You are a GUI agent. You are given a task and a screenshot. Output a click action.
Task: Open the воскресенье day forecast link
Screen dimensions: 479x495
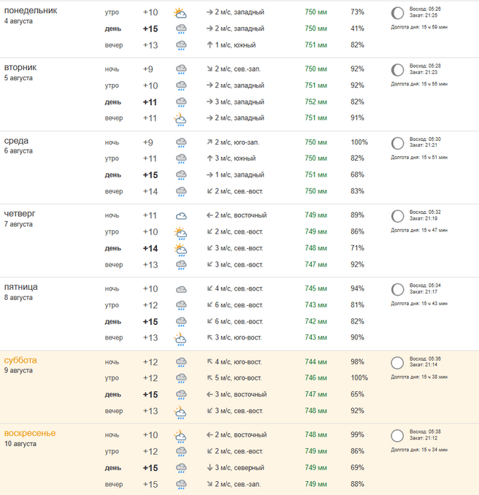[x=30, y=433]
